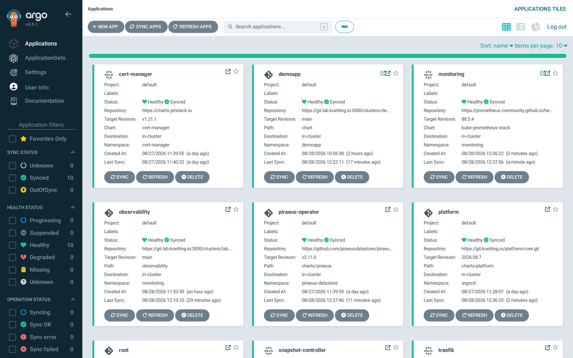
Task: Star the piraeus-operator application
Action: [396, 210]
